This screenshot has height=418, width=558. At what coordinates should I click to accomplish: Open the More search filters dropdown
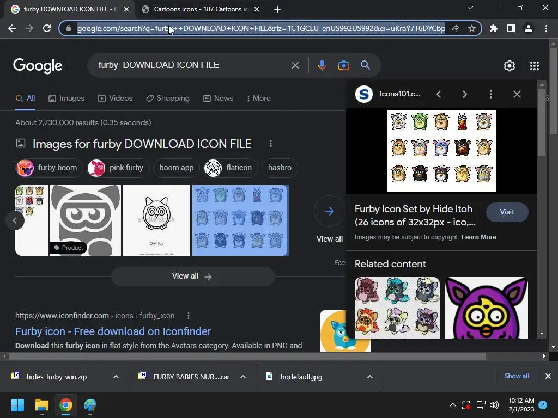(x=259, y=99)
